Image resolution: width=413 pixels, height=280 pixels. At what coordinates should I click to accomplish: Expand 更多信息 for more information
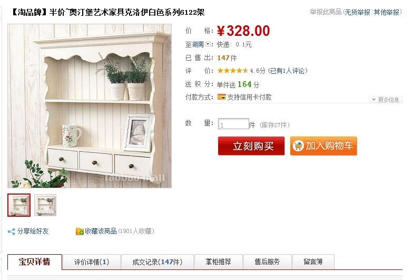(386, 100)
